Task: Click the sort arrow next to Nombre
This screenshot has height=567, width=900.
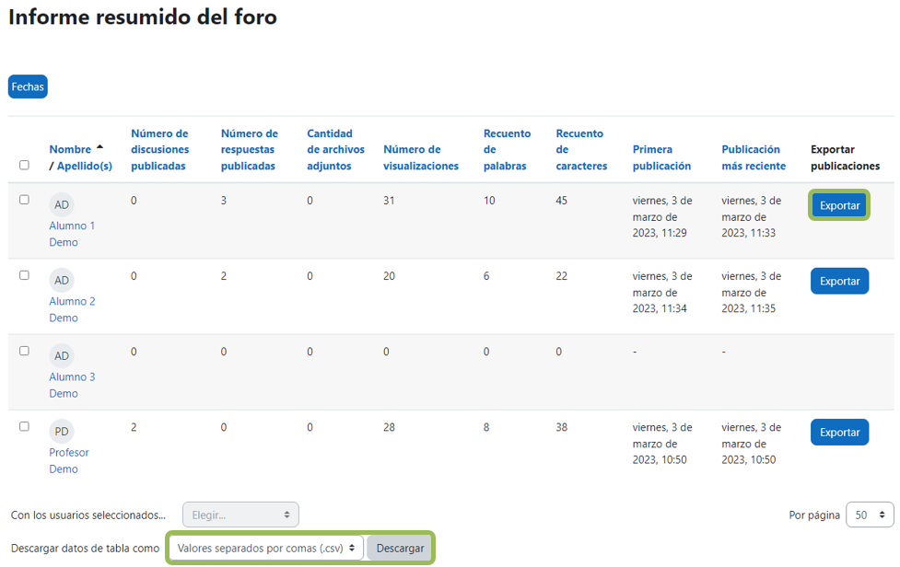Action: point(99,145)
